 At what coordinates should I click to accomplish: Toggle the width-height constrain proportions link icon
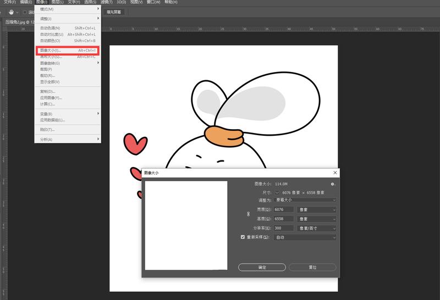248,214
